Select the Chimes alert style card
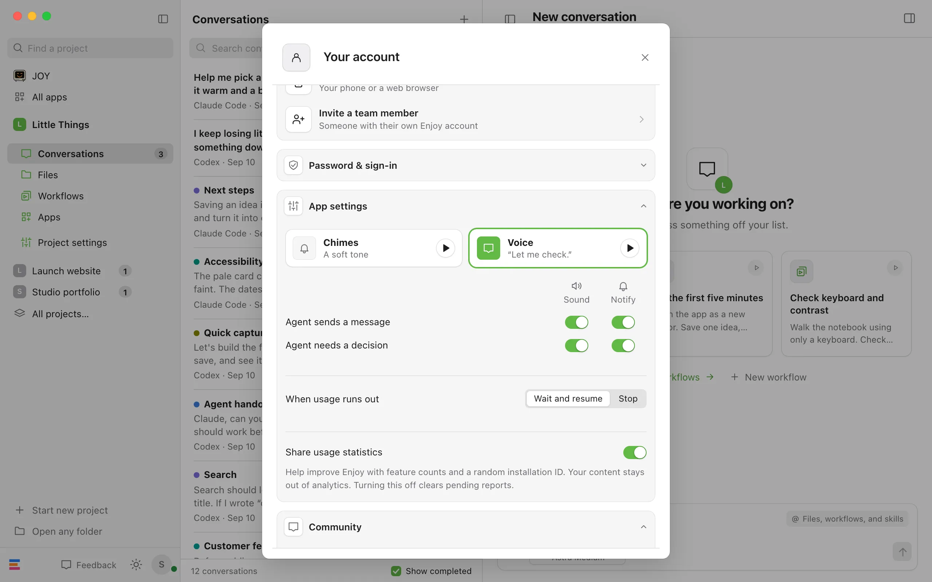Image resolution: width=932 pixels, height=582 pixels. tap(374, 248)
